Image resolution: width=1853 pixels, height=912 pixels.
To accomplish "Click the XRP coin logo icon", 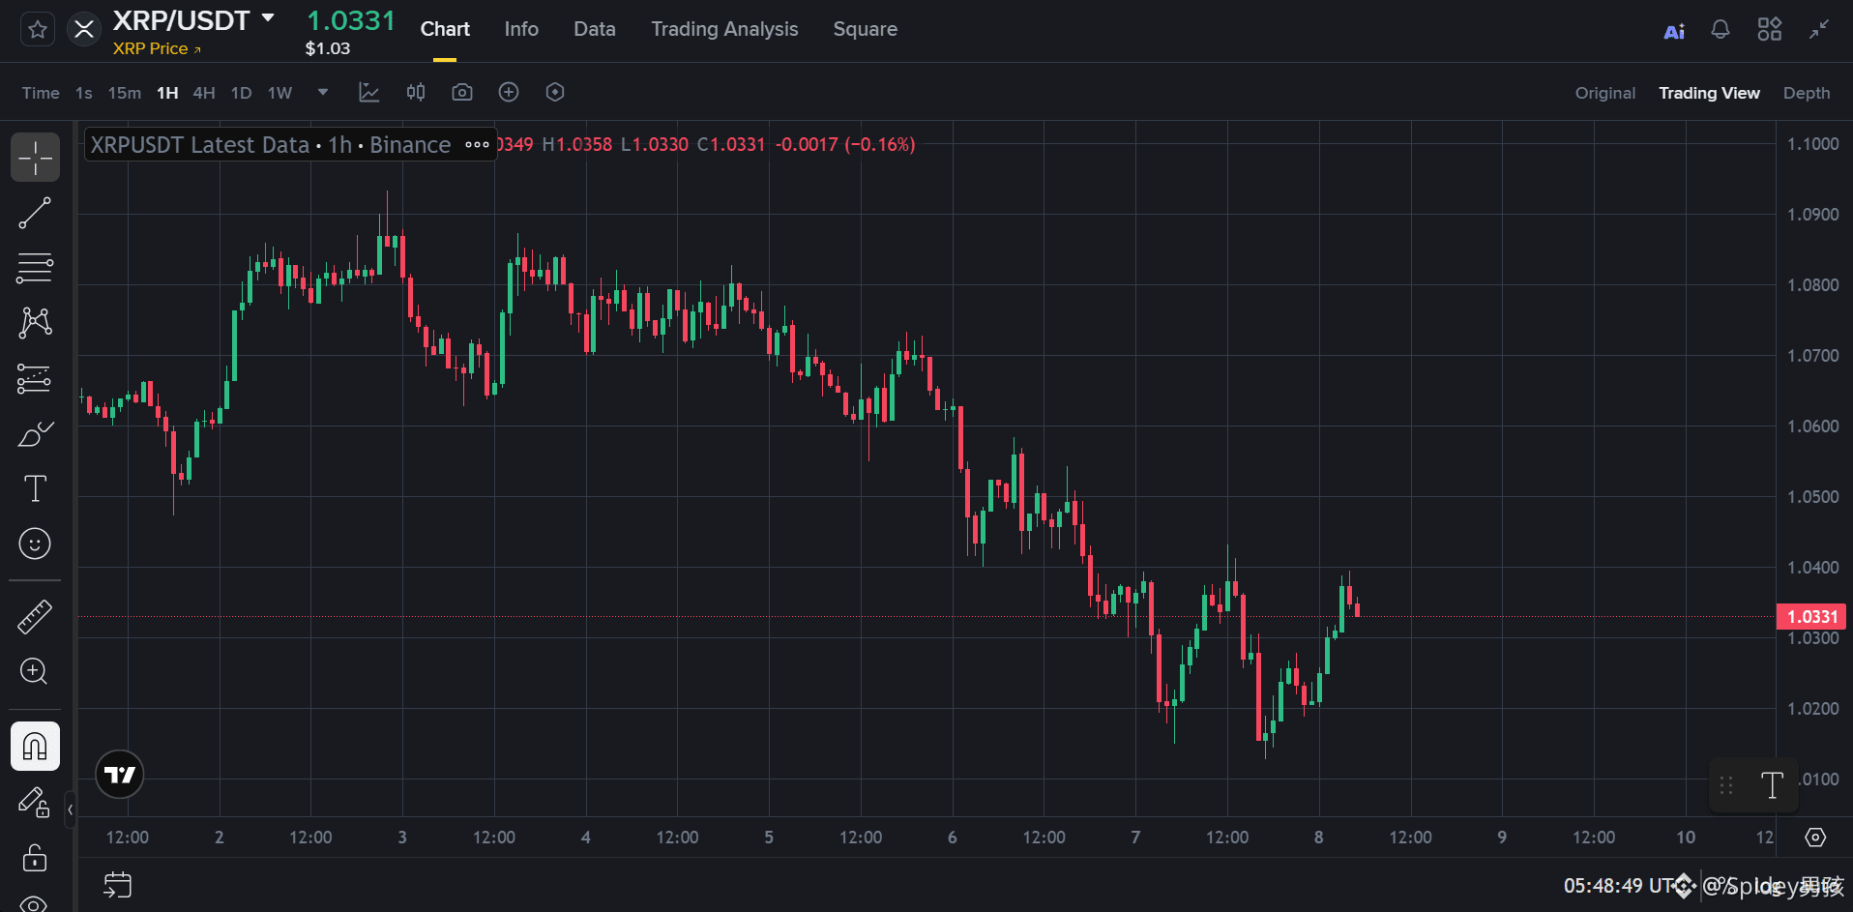I will (x=84, y=30).
